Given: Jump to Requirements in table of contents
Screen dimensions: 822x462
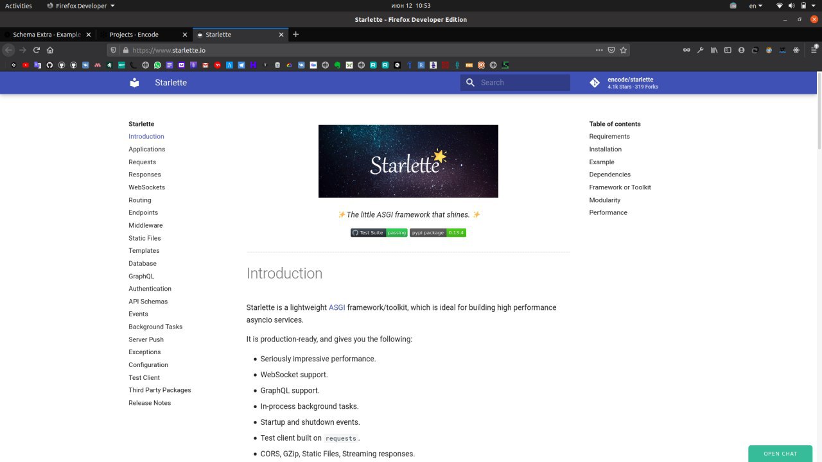Looking at the screenshot, I should pyautogui.click(x=609, y=136).
